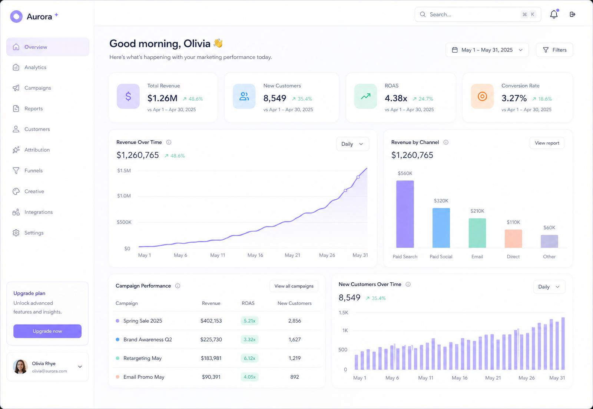593x409 pixels.
Task: Click the Aurora logo icon
Action: point(16,16)
